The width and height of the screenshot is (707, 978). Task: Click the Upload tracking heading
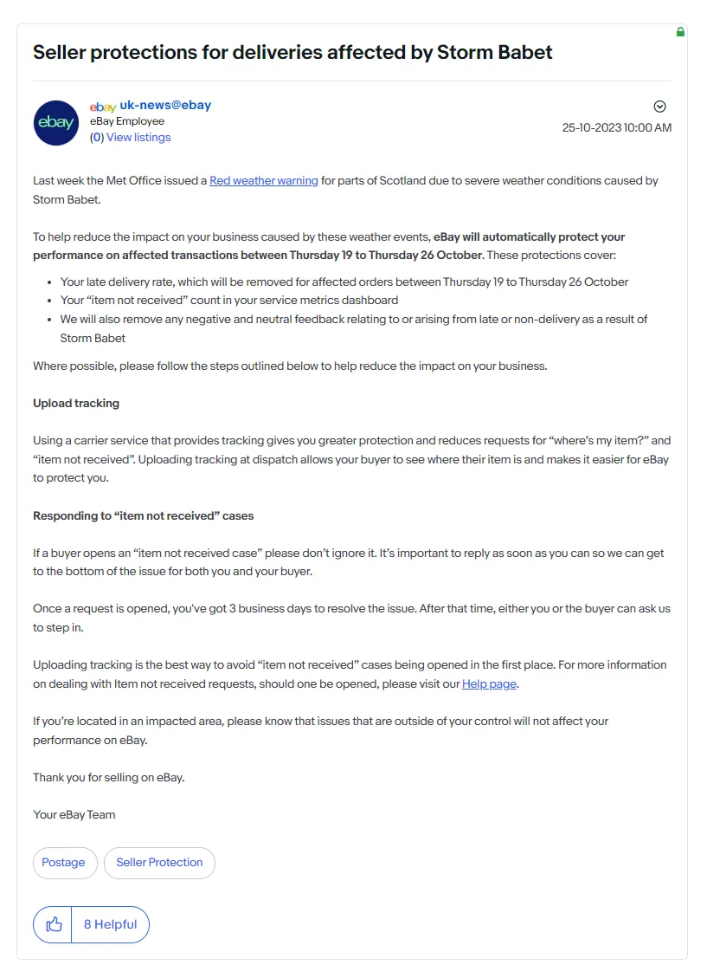point(76,403)
